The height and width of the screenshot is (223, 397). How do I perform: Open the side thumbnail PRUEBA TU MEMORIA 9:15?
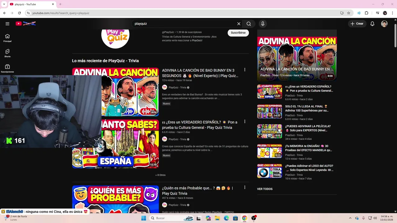(x=270, y=151)
